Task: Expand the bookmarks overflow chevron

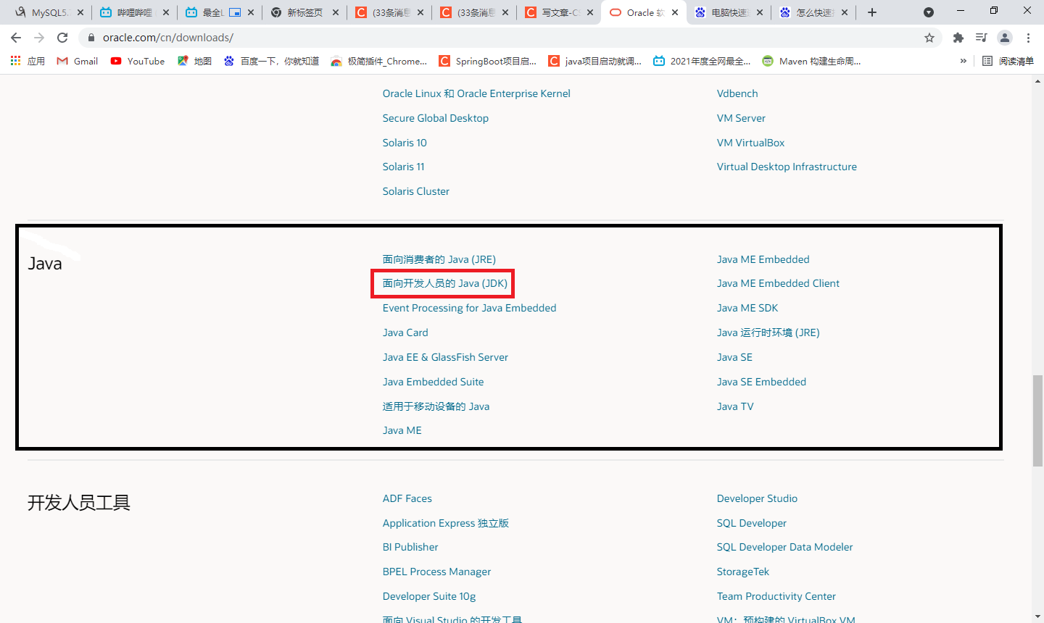Action: point(964,61)
